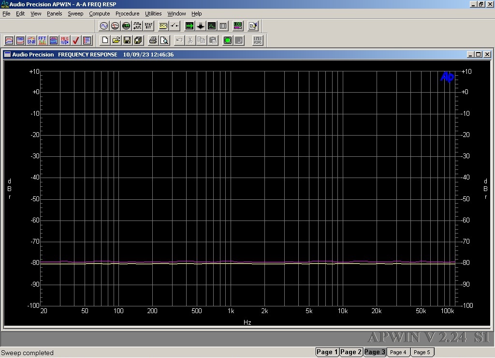
Task: Click the printer icon
Action: coord(153,41)
